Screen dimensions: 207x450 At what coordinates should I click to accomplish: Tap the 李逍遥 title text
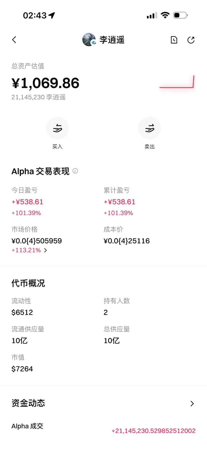coord(112,40)
